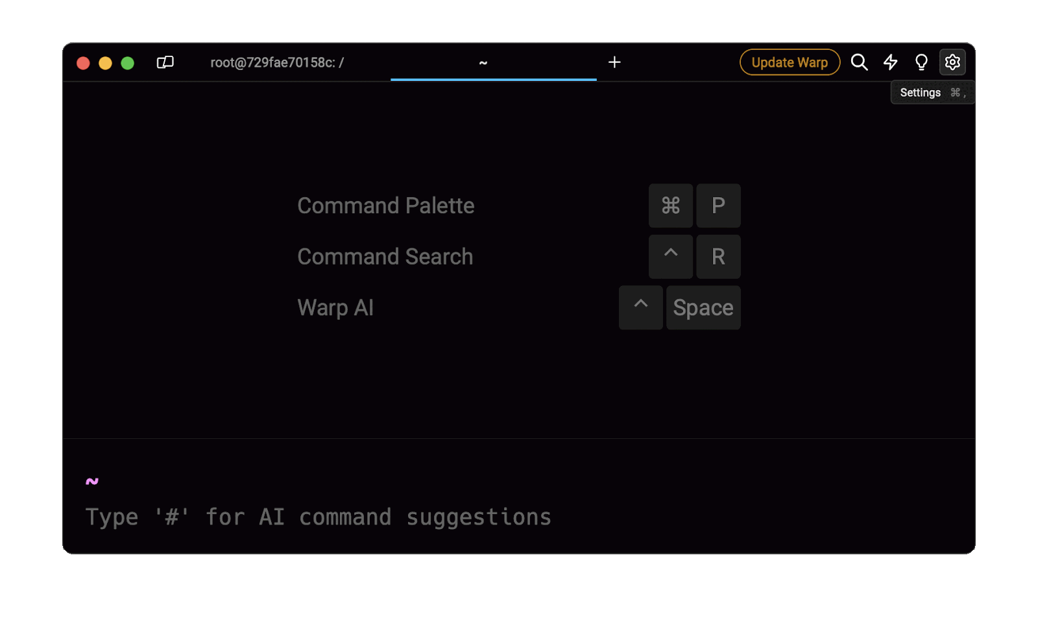Open the Settings gear icon

click(952, 62)
